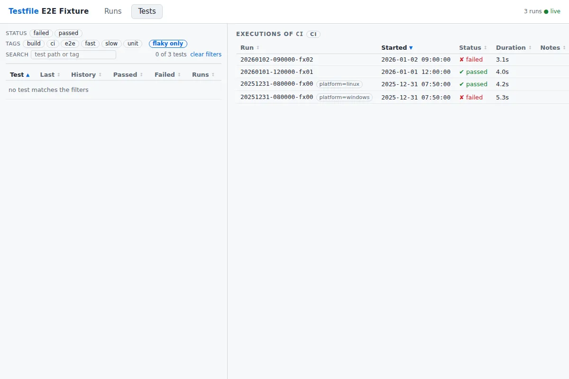This screenshot has width=569, height=379.
Task: Open the Runs tab
Action: 113,11
